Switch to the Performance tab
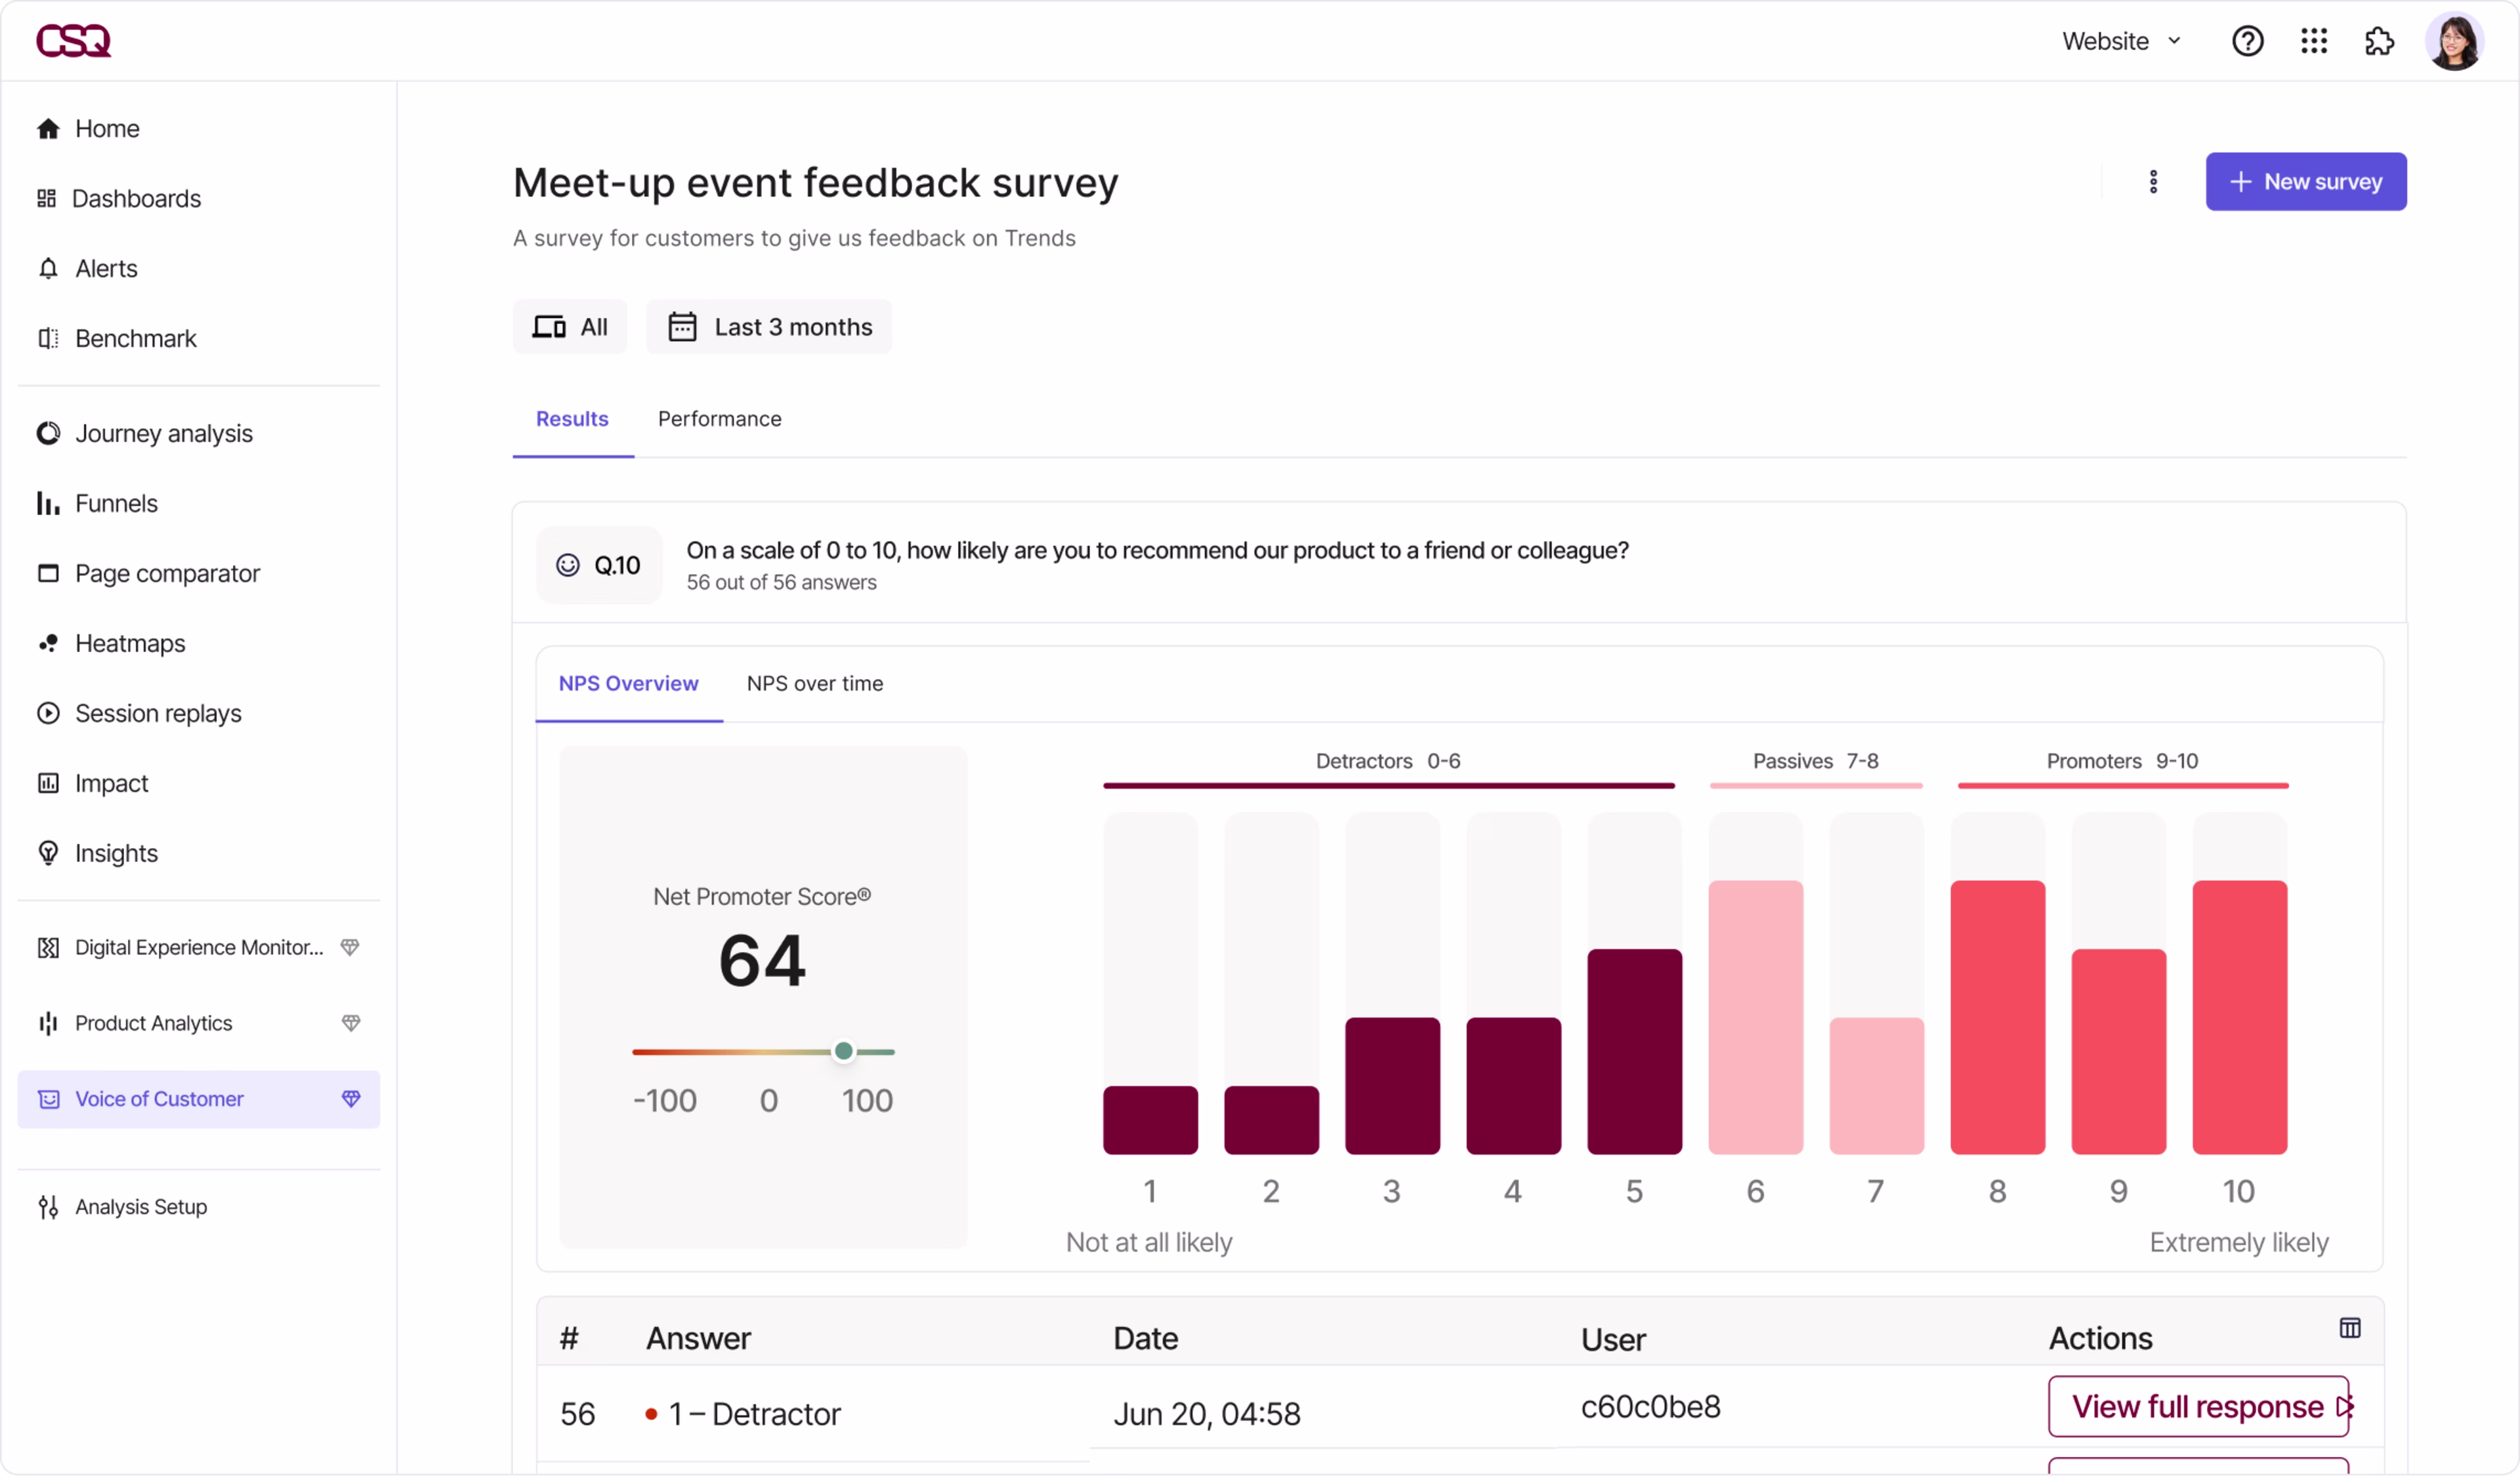 coord(719,419)
